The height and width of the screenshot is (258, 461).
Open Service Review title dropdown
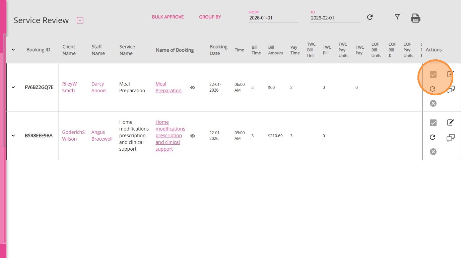coord(80,20)
